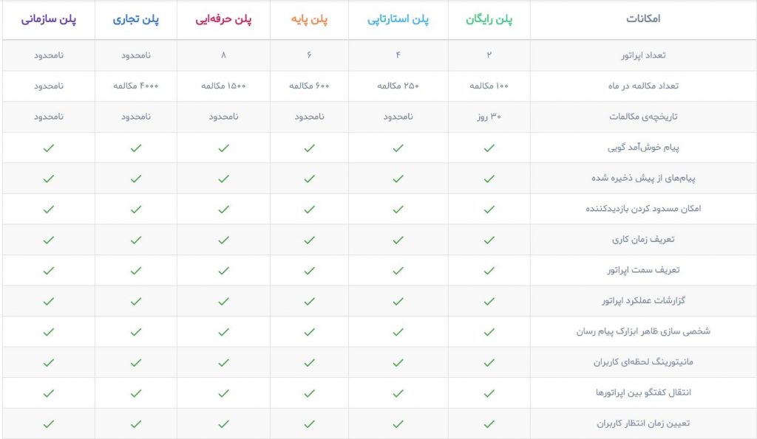Viewport: 757px width, 439px height.
Task: Click the startup plan checkmark for تعریف زمان کاری
Action: coord(398,240)
